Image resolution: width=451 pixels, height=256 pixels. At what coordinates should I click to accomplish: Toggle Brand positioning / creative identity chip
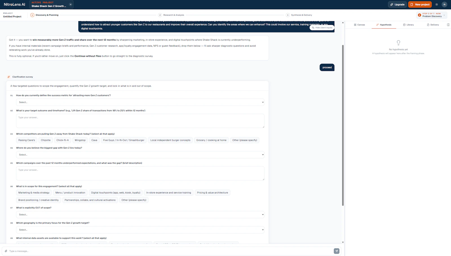point(39,200)
